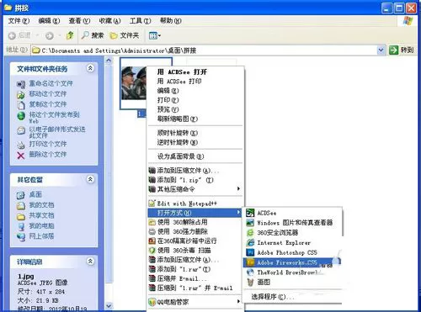This screenshot has height=312, width=421.
Task: Choose 使用 360强力删除
Action: click(x=195, y=231)
